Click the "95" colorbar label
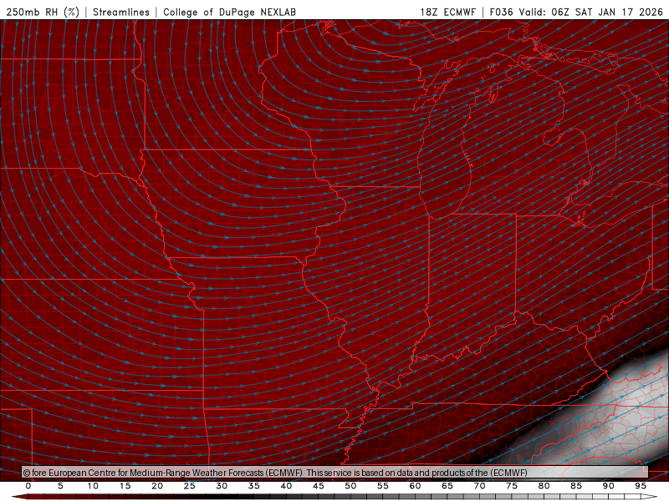 pos(641,486)
